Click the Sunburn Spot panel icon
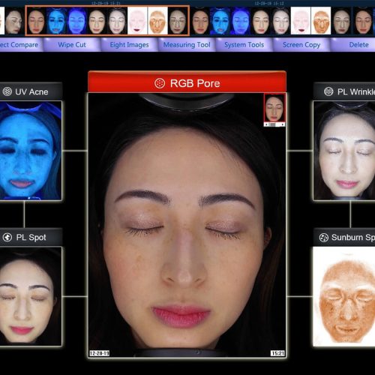Screen dimensions: 375x375 point(324,237)
